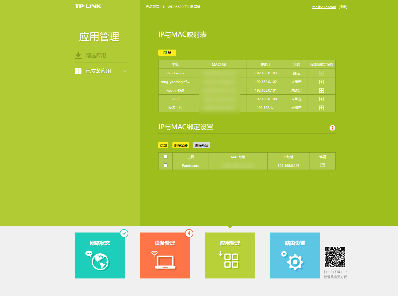The image size is (398, 296).
Task: Switch to the 路由设置 tile
Action: tap(295, 255)
